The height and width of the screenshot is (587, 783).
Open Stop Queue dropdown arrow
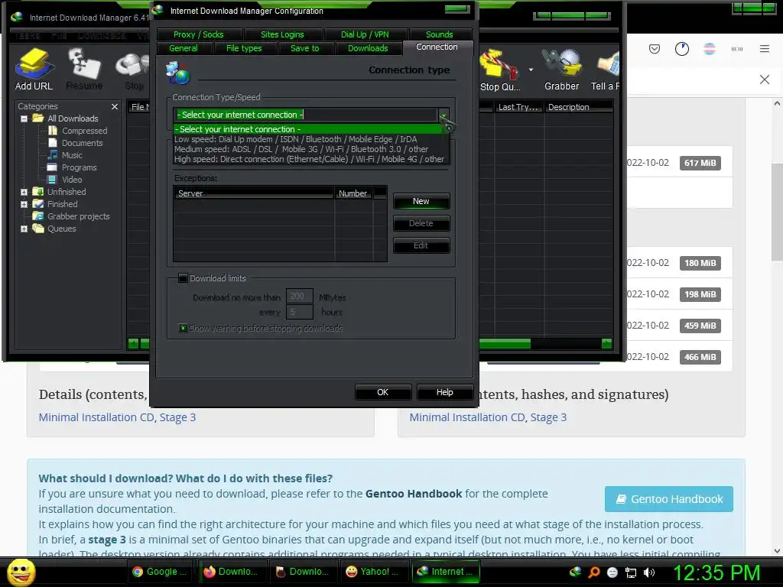[531, 70]
